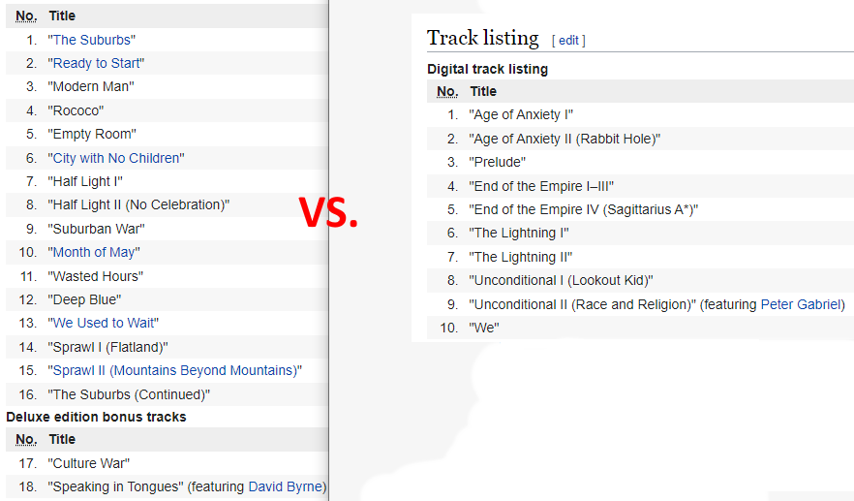The width and height of the screenshot is (854, 501).
Task: Click the "No." header in the Digital track listing
Action: (447, 92)
